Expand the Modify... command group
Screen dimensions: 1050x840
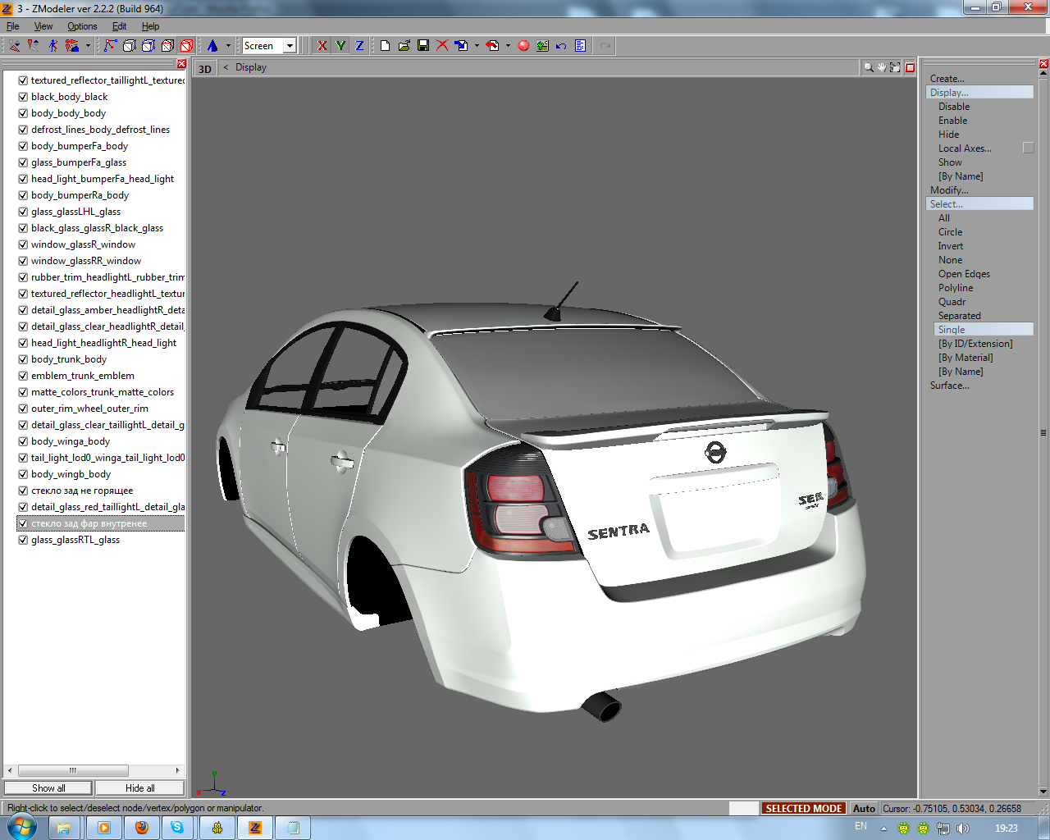(949, 190)
